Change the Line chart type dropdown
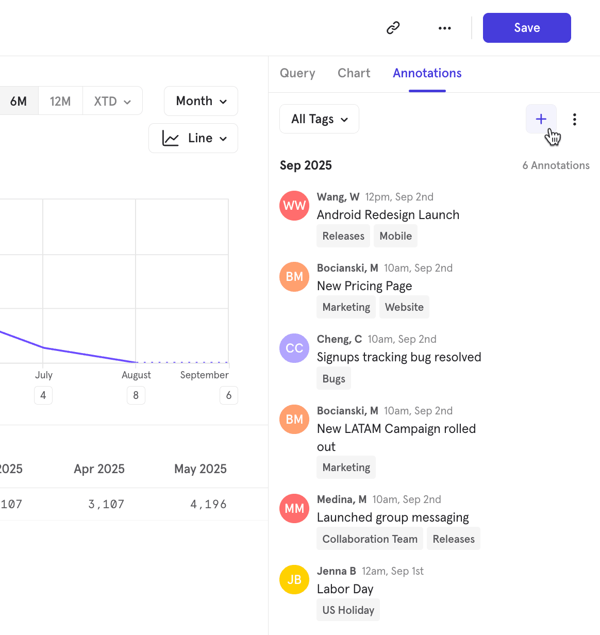Image resolution: width=600 pixels, height=635 pixels. tap(193, 138)
